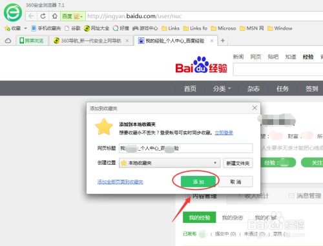Close the 我的经验 tab

click(212, 41)
